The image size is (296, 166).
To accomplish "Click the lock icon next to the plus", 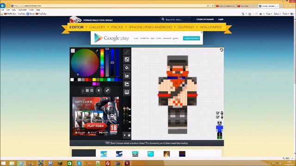I will (129, 135).
